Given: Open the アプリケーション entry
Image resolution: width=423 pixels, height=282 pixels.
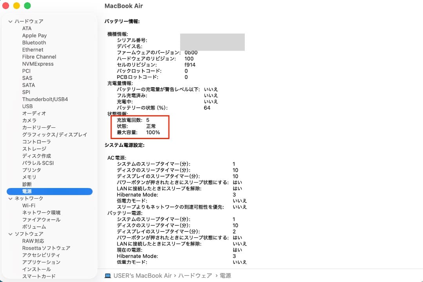Looking at the screenshot, I should pyautogui.click(x=41, y=262).
